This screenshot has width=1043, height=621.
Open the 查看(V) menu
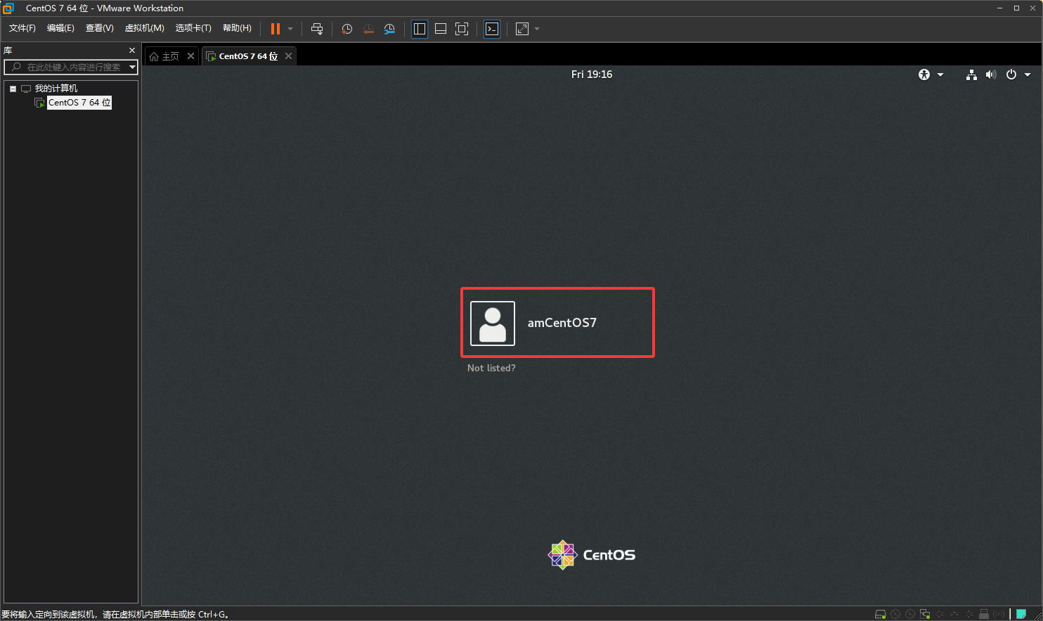point(99,28)
